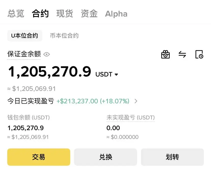The width and height of the screenshot is (211, 170).
Task: Tap the 1,205,270.9 margin balance amount
Action: [x=49, y=72]
